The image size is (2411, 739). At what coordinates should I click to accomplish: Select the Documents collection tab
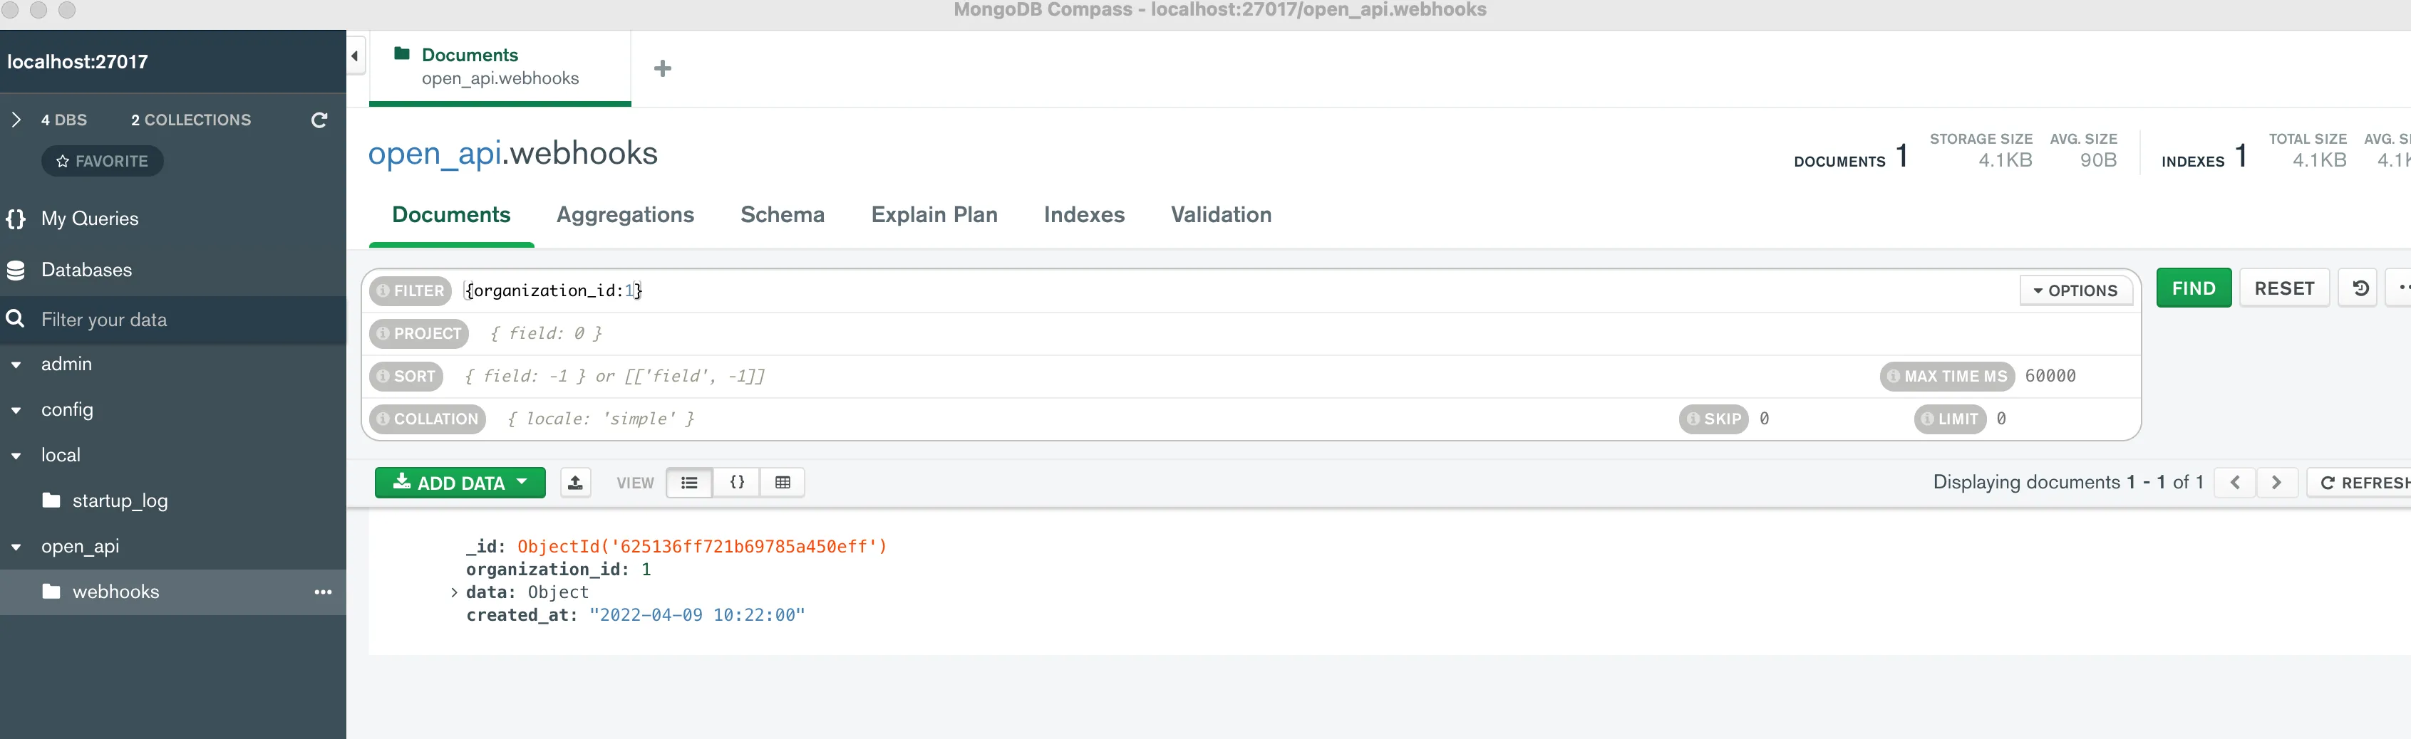tap(451, 215)
